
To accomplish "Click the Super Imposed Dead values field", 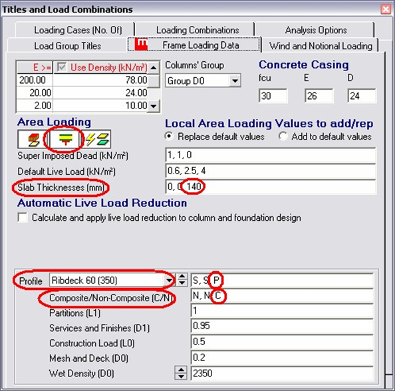I will pos(271,155).
